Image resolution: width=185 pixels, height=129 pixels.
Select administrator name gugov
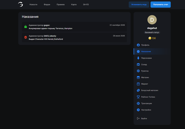[x=47, y=25]
